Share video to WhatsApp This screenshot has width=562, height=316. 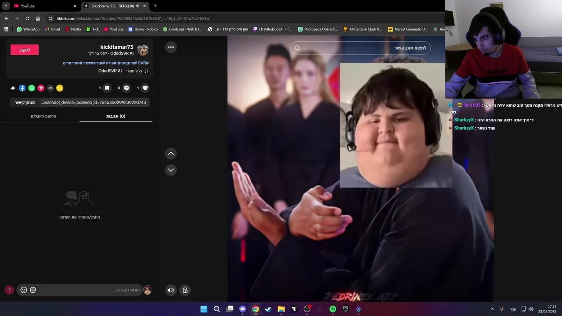(x=32, y=88)
